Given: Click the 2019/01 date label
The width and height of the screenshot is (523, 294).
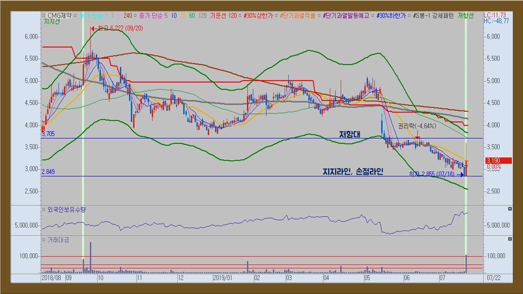Looking at the screenshot, I should (223, 278).
